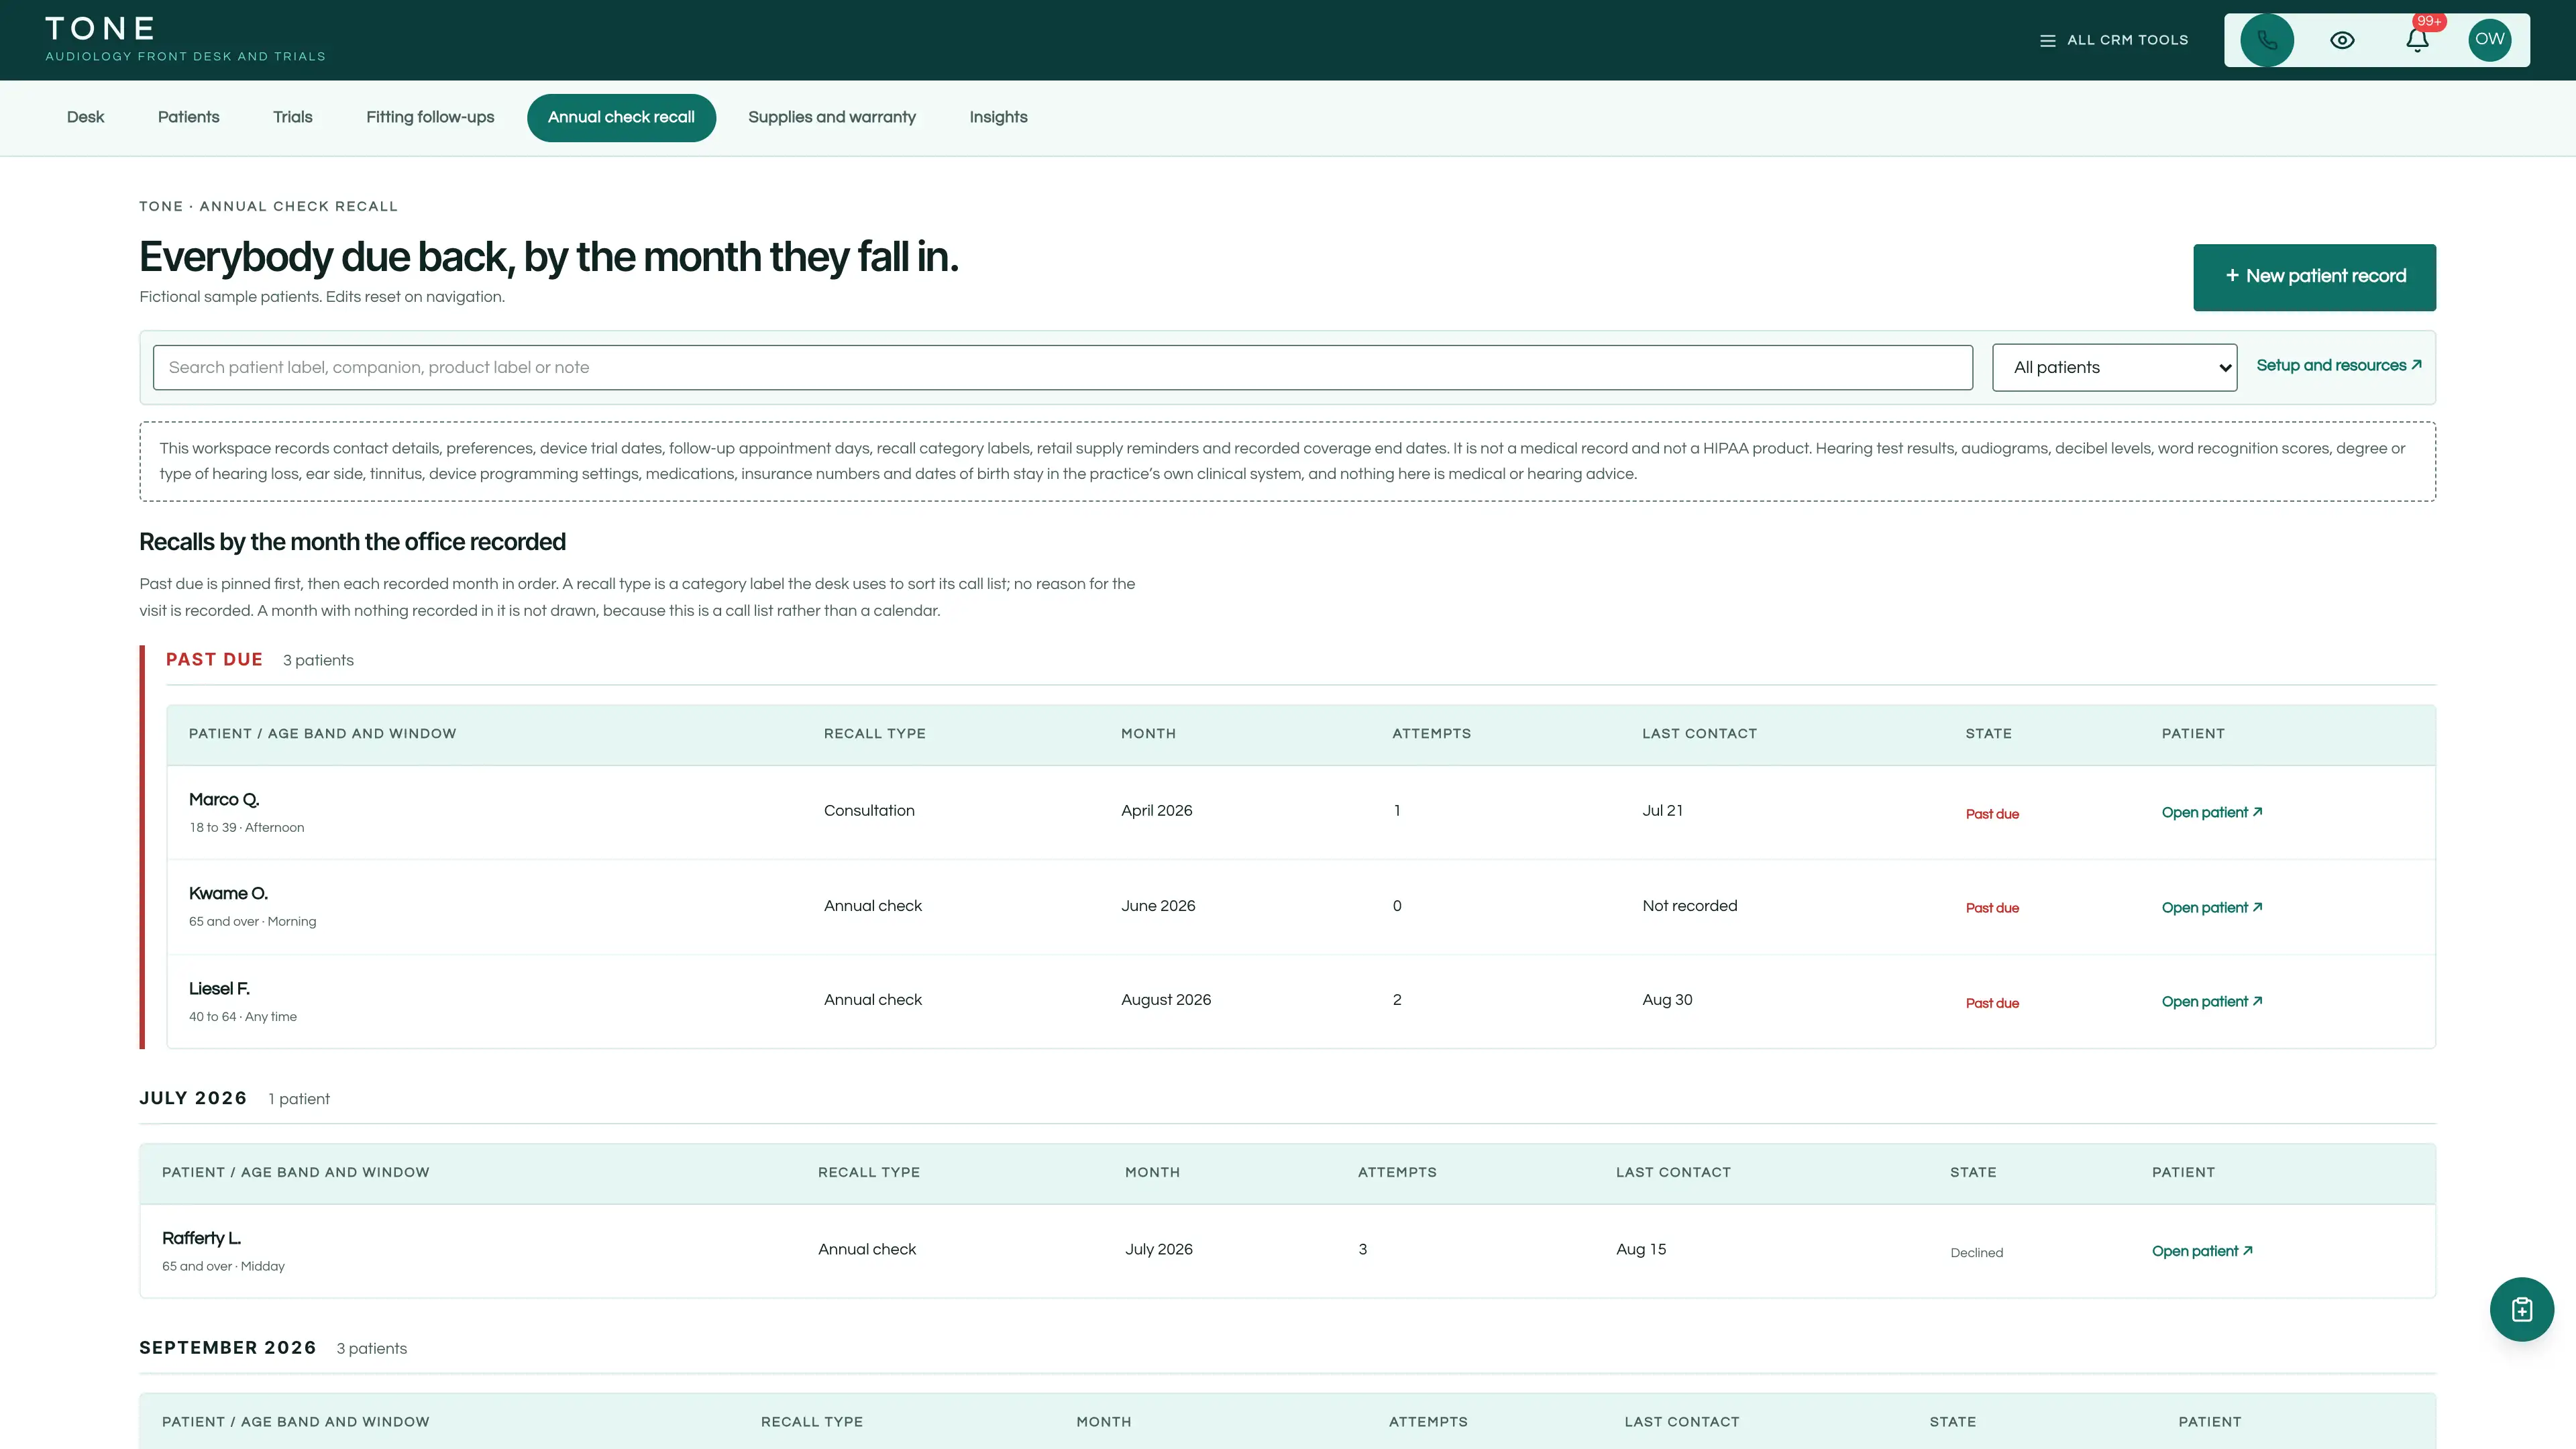Click the June 2026 month cell
The width and height of the screenshot is (2576, 1449).
[x=1158, y=905]
